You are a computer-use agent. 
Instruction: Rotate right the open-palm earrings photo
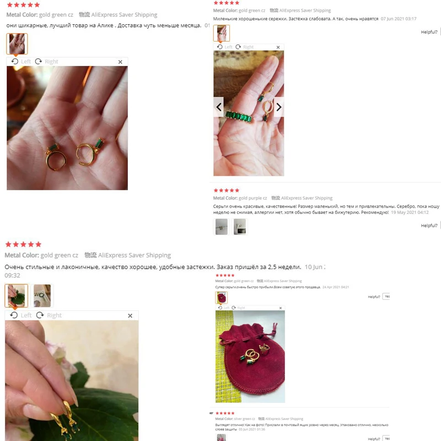47,61
